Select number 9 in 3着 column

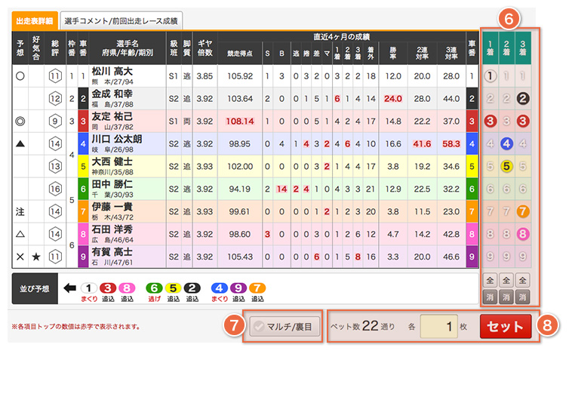click(x=522, y=257)
